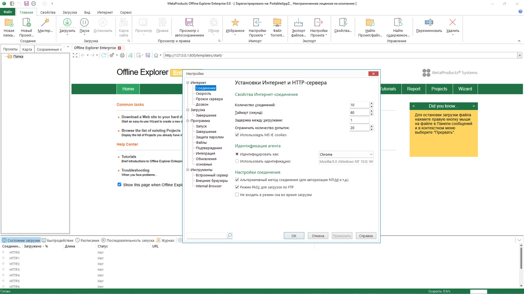Screen dimensions: 524x294
Task: Select Прокси сервера in settings tree
Action: 209,99
